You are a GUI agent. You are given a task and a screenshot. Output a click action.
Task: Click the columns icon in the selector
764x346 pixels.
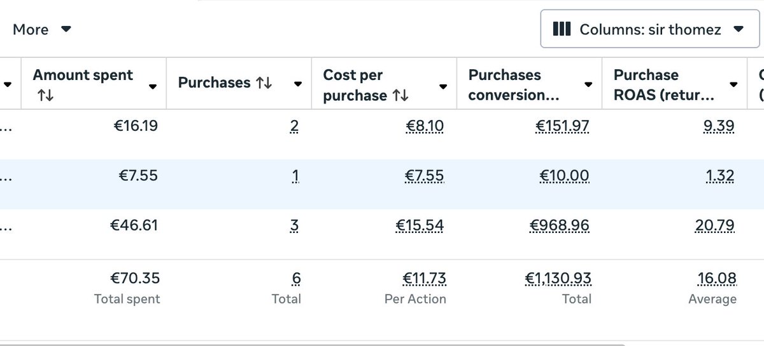(x=562, y=29)
